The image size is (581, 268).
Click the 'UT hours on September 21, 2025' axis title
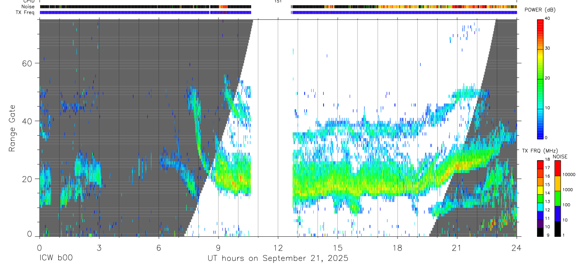click(278, 259)
